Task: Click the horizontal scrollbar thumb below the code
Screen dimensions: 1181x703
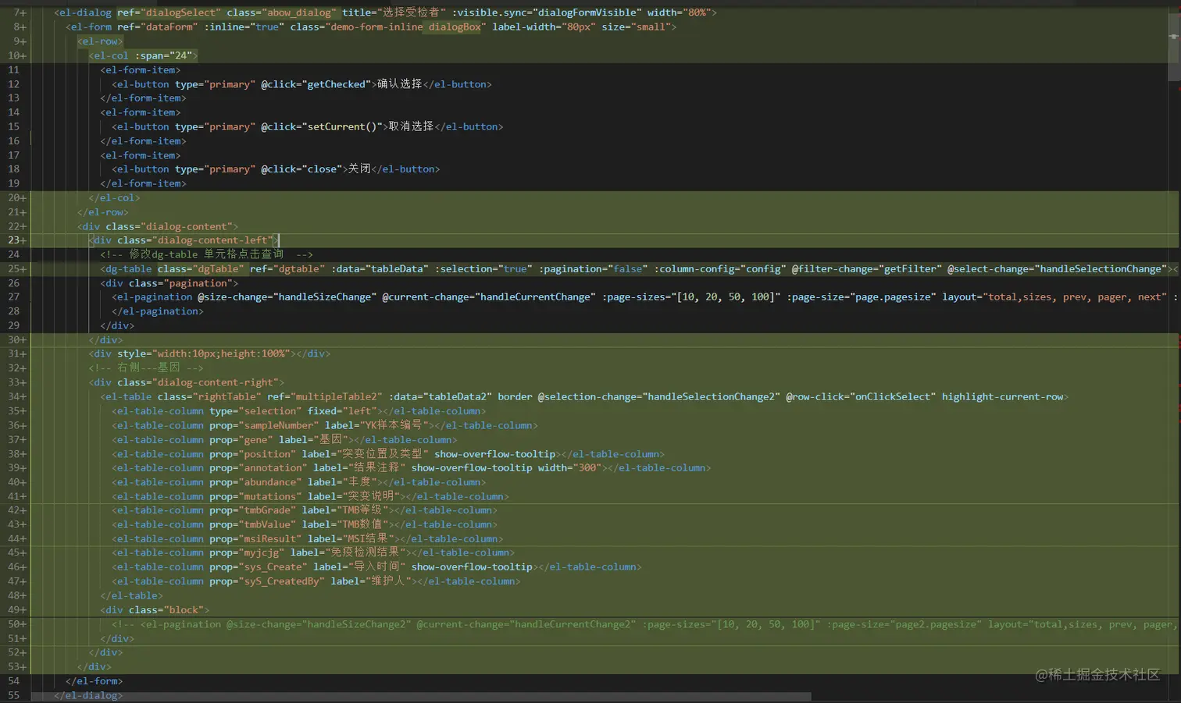Action: [x=422, y=696]
